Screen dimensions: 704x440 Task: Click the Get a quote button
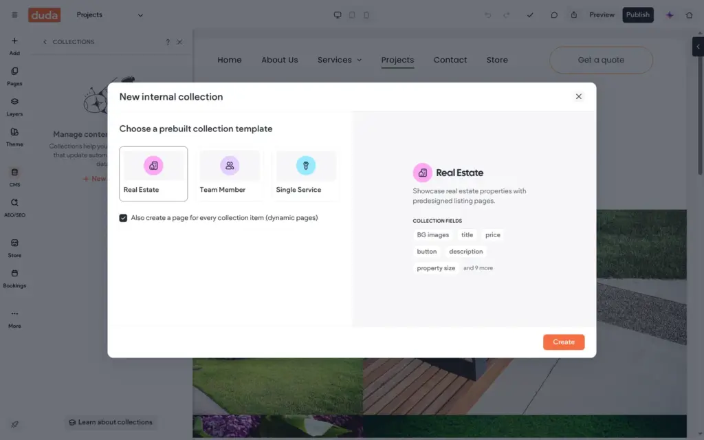tap(601, 60)
